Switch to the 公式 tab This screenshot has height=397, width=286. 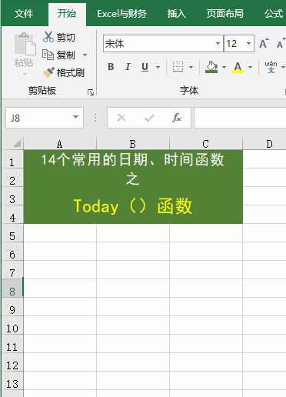274,13
